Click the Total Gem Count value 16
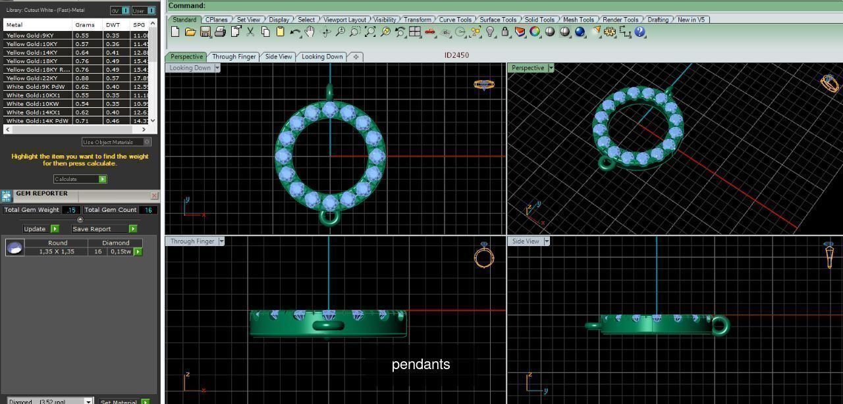Viewport: 843px width, 404px height. 148,210
